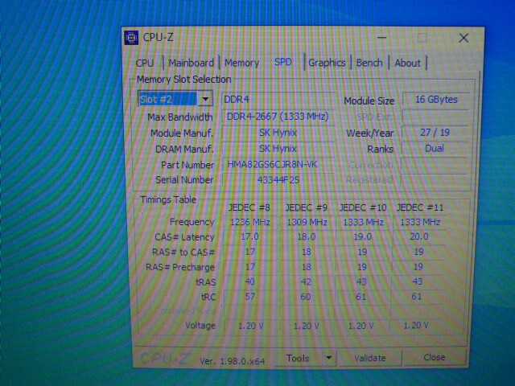Click the tRAS 40 value
This screenshot has width=515, height=386.
pos(249,281)
